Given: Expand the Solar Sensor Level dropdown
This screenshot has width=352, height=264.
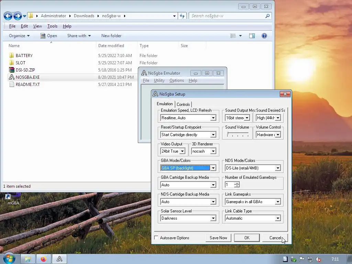Looking at the screenshot, I should click(213, 218).
